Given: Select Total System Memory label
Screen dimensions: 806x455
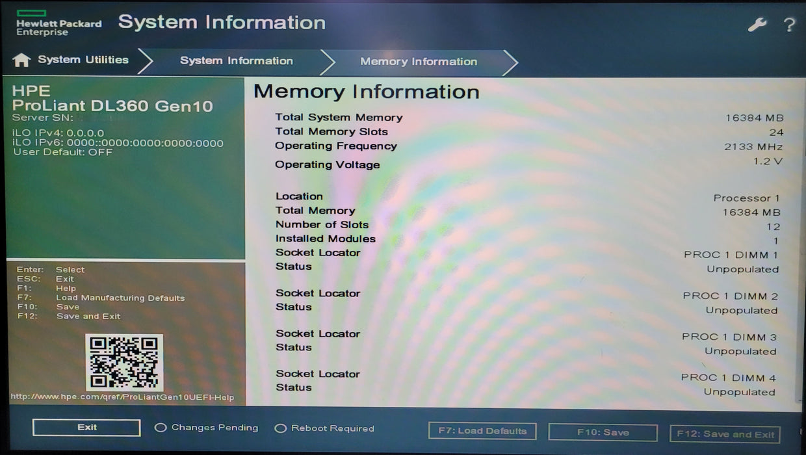Looking at the screenshot, I should [x=339, y=117].
